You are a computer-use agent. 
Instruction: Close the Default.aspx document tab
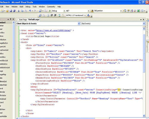coord(143,20)
